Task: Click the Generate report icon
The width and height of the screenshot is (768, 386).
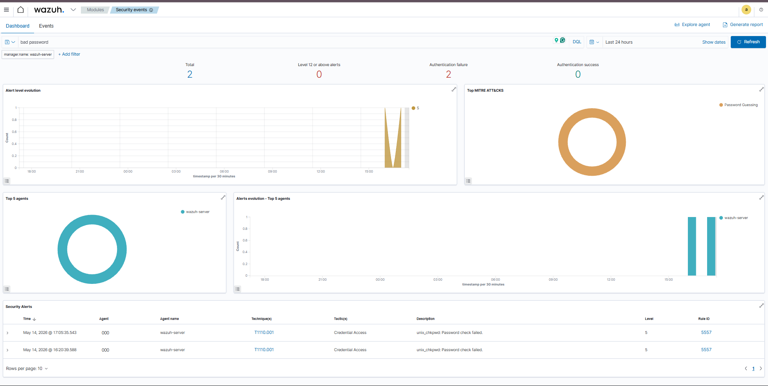Action: pyautogui.click(x=725, y=25)
